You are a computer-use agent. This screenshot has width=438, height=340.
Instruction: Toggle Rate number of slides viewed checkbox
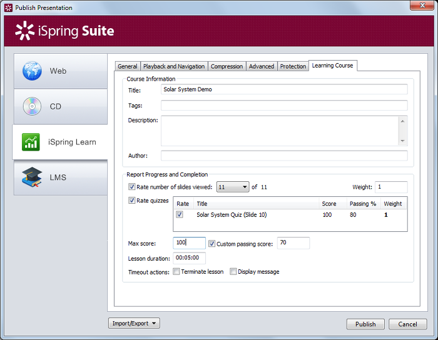tap(131, 187)
